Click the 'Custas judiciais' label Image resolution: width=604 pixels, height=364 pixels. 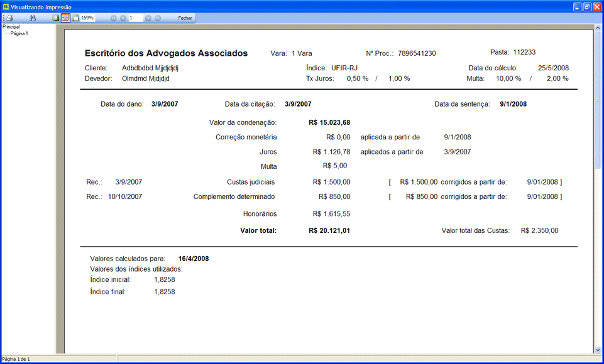pos(251,183)
